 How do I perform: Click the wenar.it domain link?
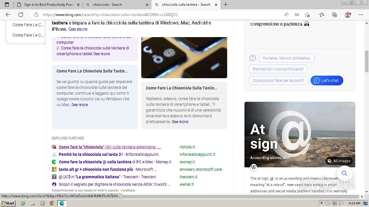(187, 184)
